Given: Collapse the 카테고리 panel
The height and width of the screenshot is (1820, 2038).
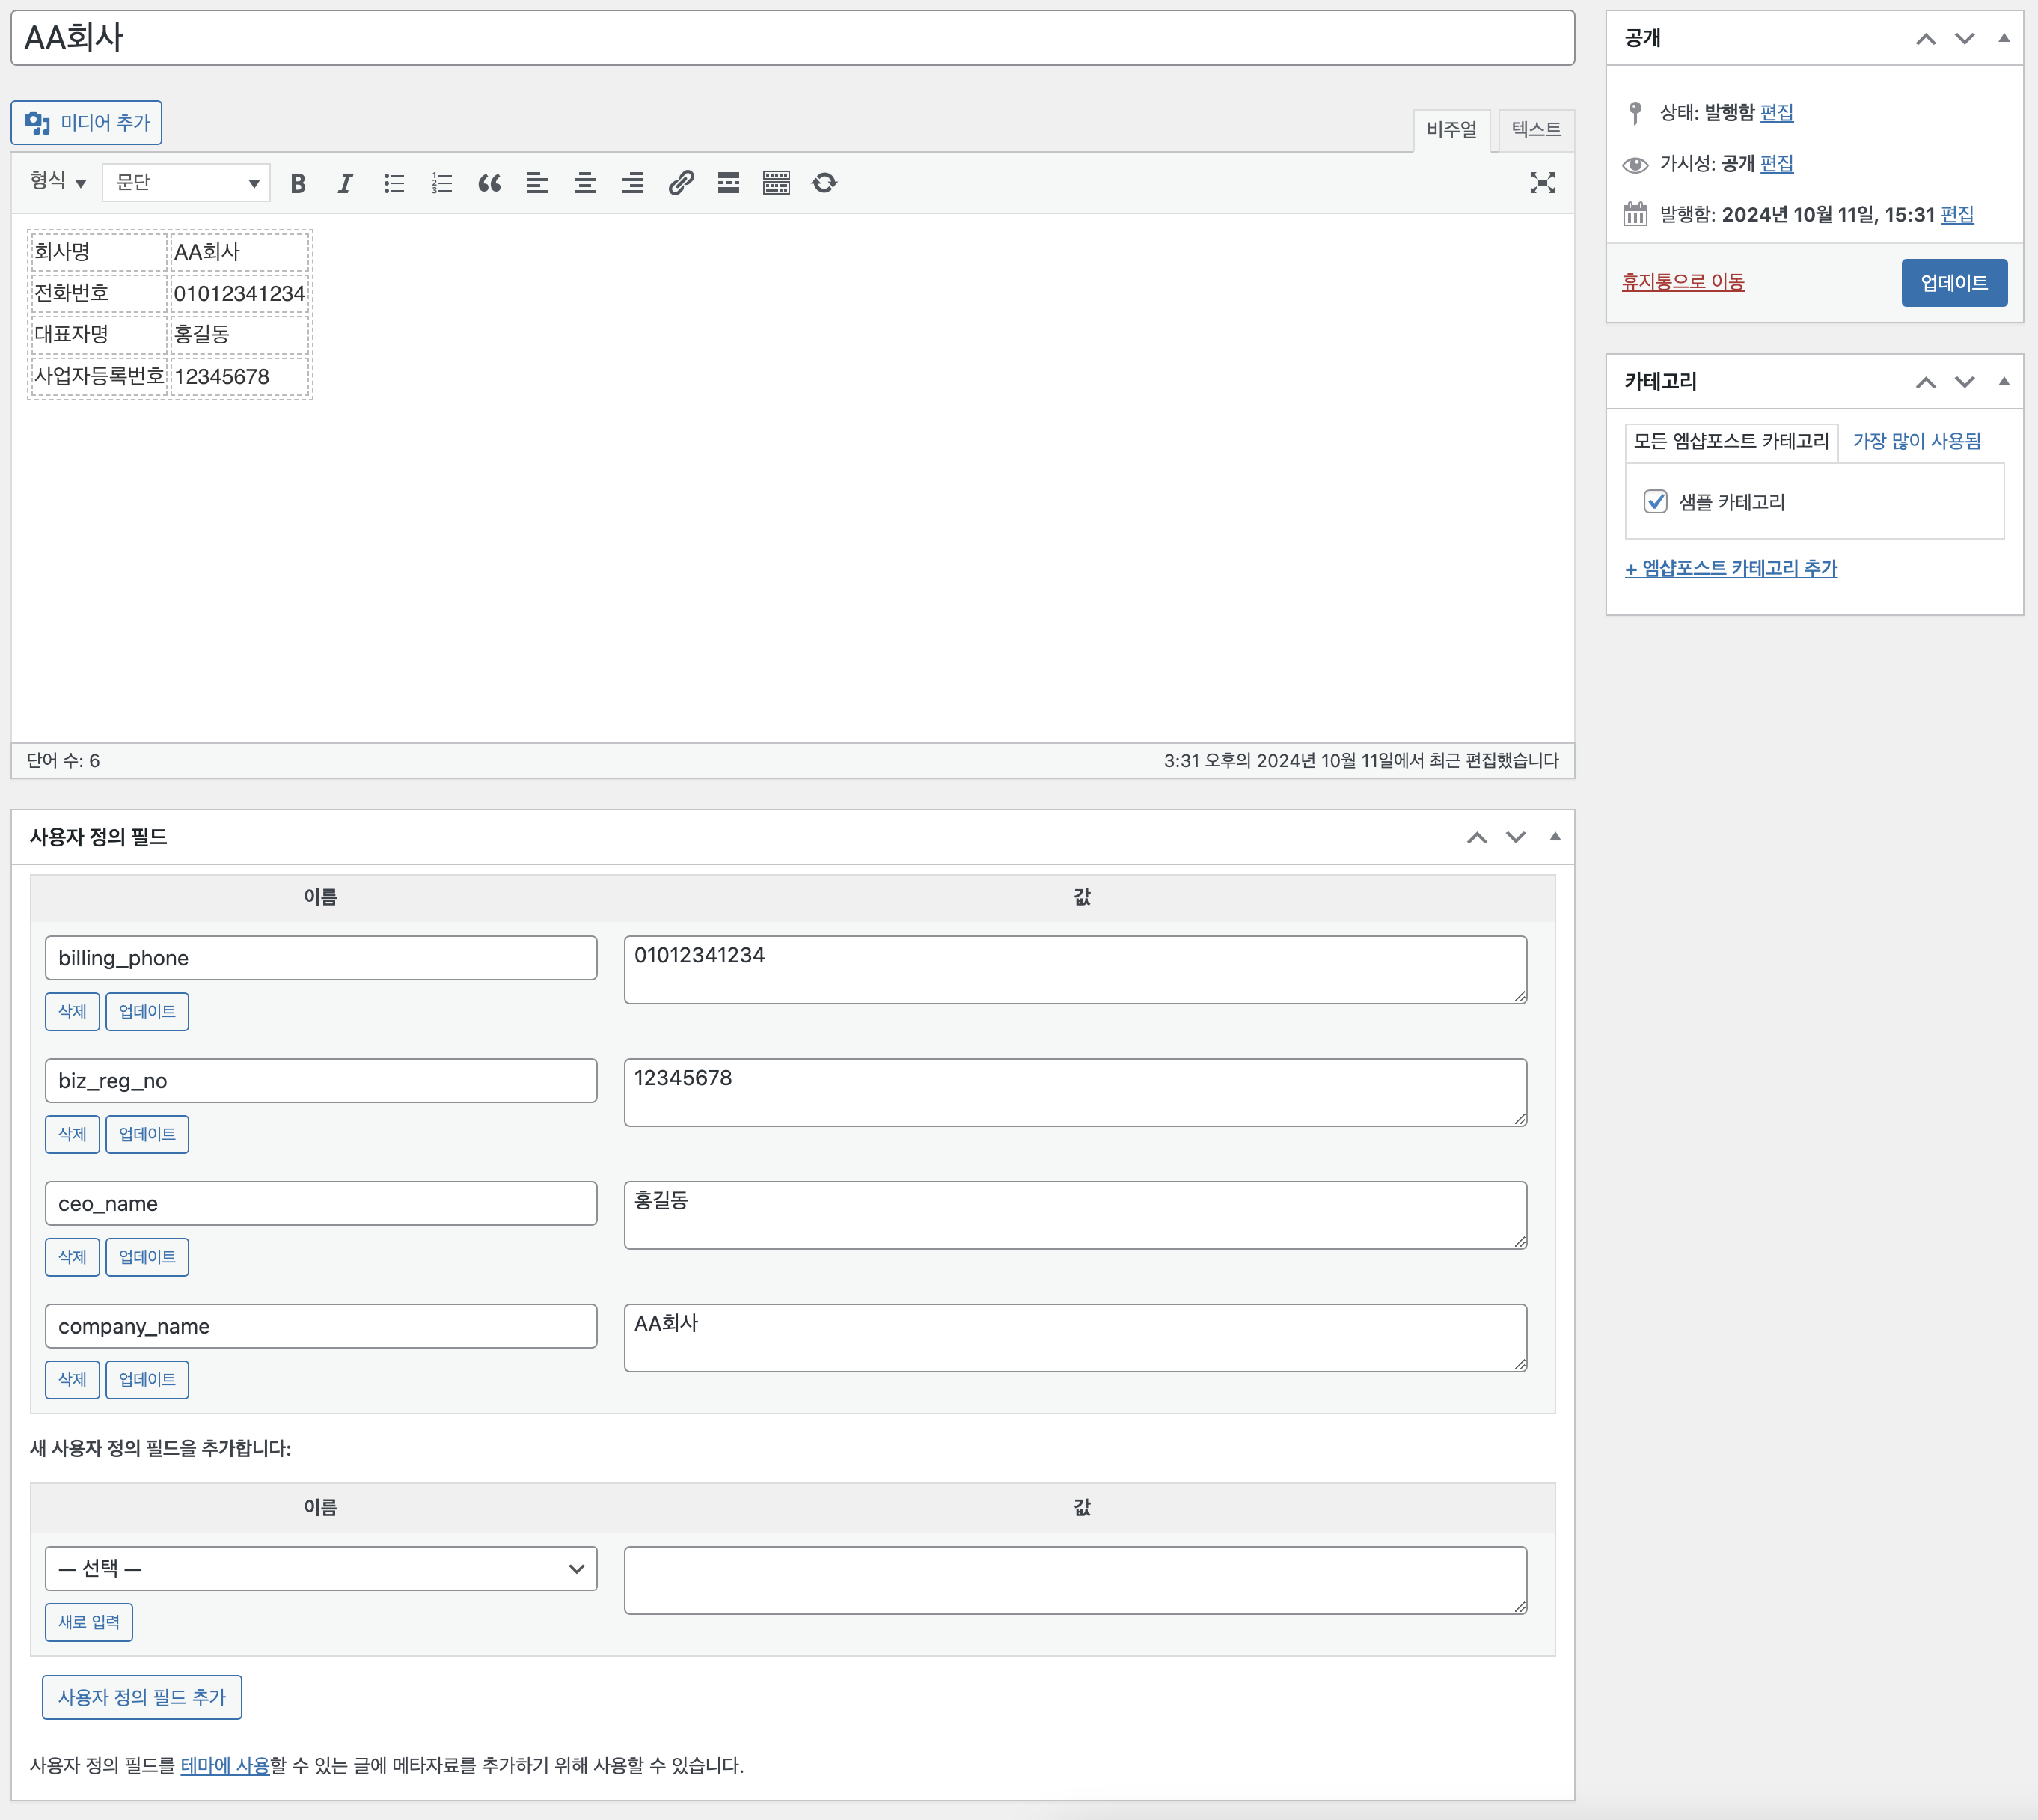Looking at the screenshot, I should (x=2004, y=382).
